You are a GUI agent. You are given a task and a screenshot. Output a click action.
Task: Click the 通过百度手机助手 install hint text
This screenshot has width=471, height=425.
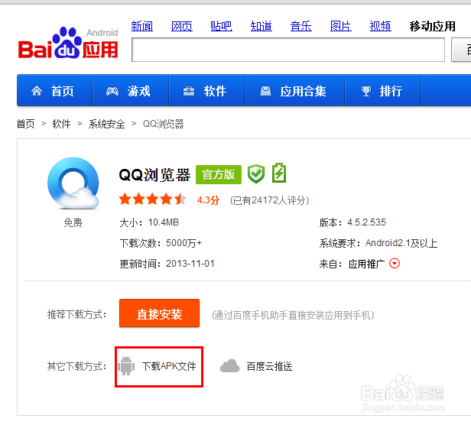[x=293, y=315]
